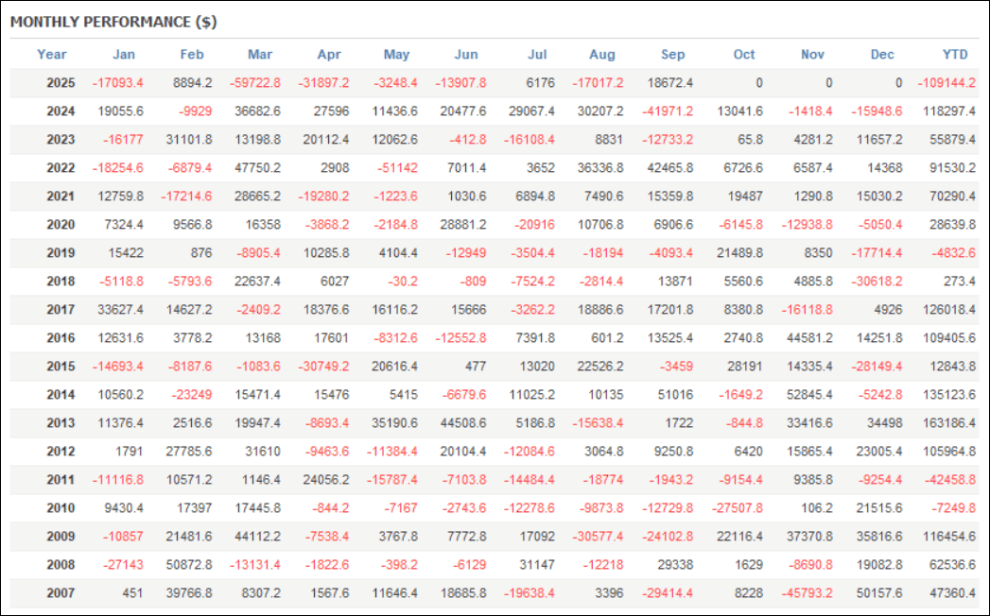Click the Dec column header
Image resolution: width=990 pixels, height=616 pixels.
coord(882,54)
